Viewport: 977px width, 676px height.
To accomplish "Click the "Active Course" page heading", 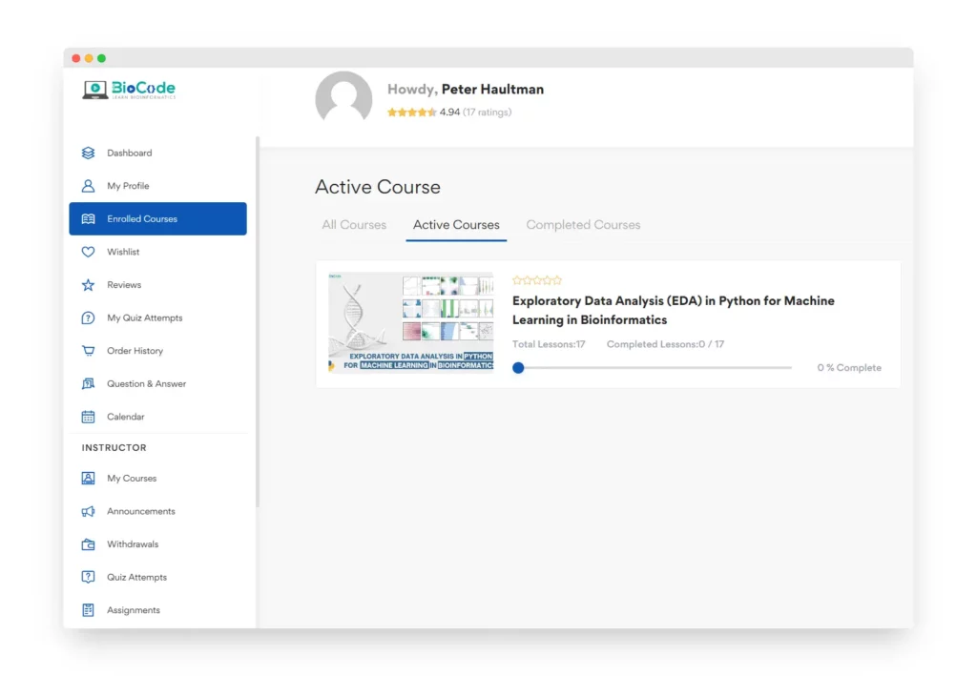I will point(378,187).
